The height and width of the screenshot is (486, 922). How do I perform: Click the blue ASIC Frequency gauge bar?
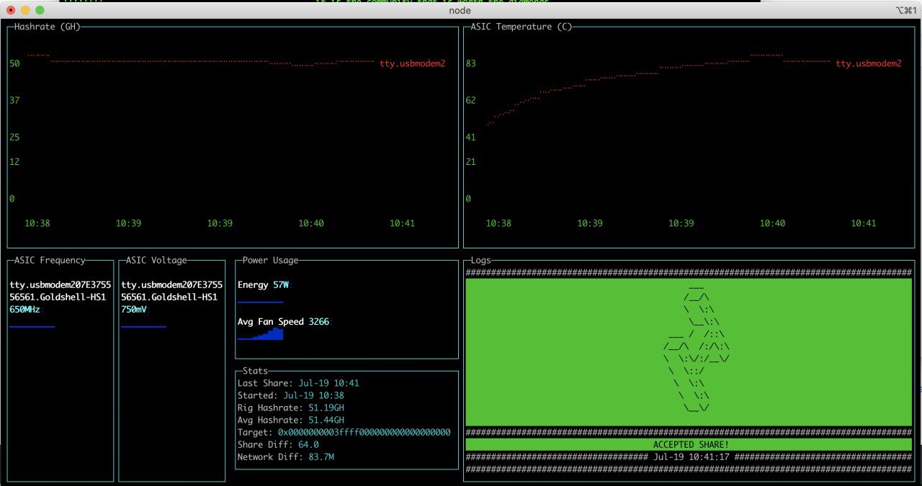pyautogui.click(x=32, y=326)
